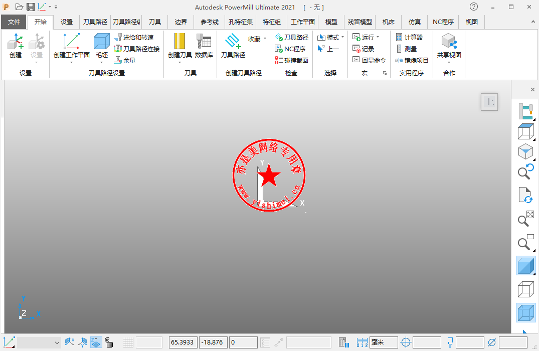Viewport: 539px width, 351px height.
Task: Open the 毛坯 block tool
Action: (102, 42)
